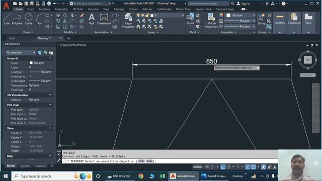Click the Rotate tool icon

coord(65,16)
